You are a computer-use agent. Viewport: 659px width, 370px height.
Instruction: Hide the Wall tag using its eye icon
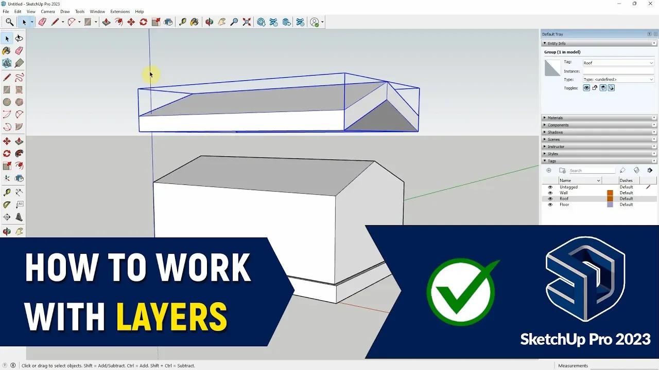click(x=550, y=193)
